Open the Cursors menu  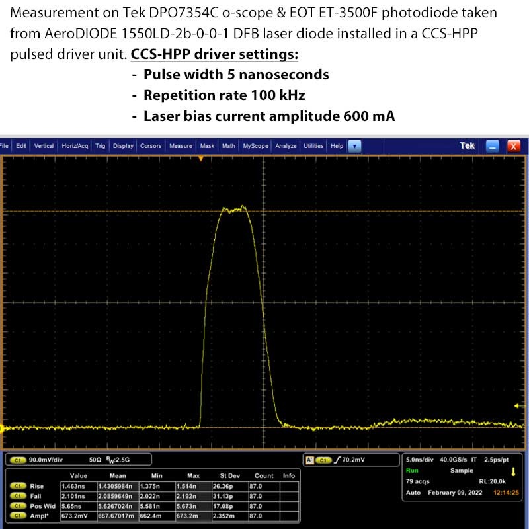tap(151, 146)
